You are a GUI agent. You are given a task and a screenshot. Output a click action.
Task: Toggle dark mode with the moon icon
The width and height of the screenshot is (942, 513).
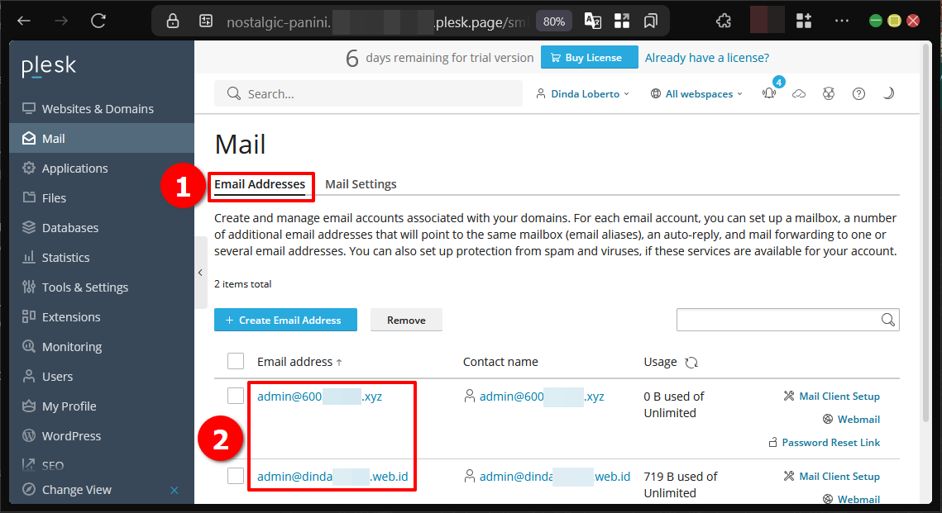pyautogui.click(x=888, y=93)
